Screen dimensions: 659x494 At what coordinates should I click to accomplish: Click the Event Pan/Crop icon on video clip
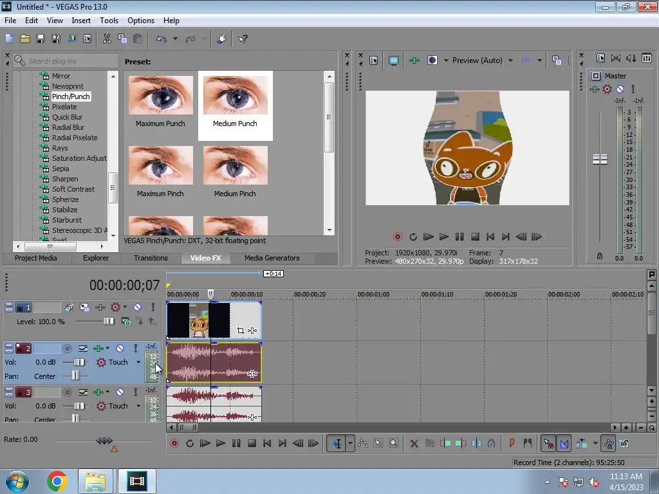[241, 331]
